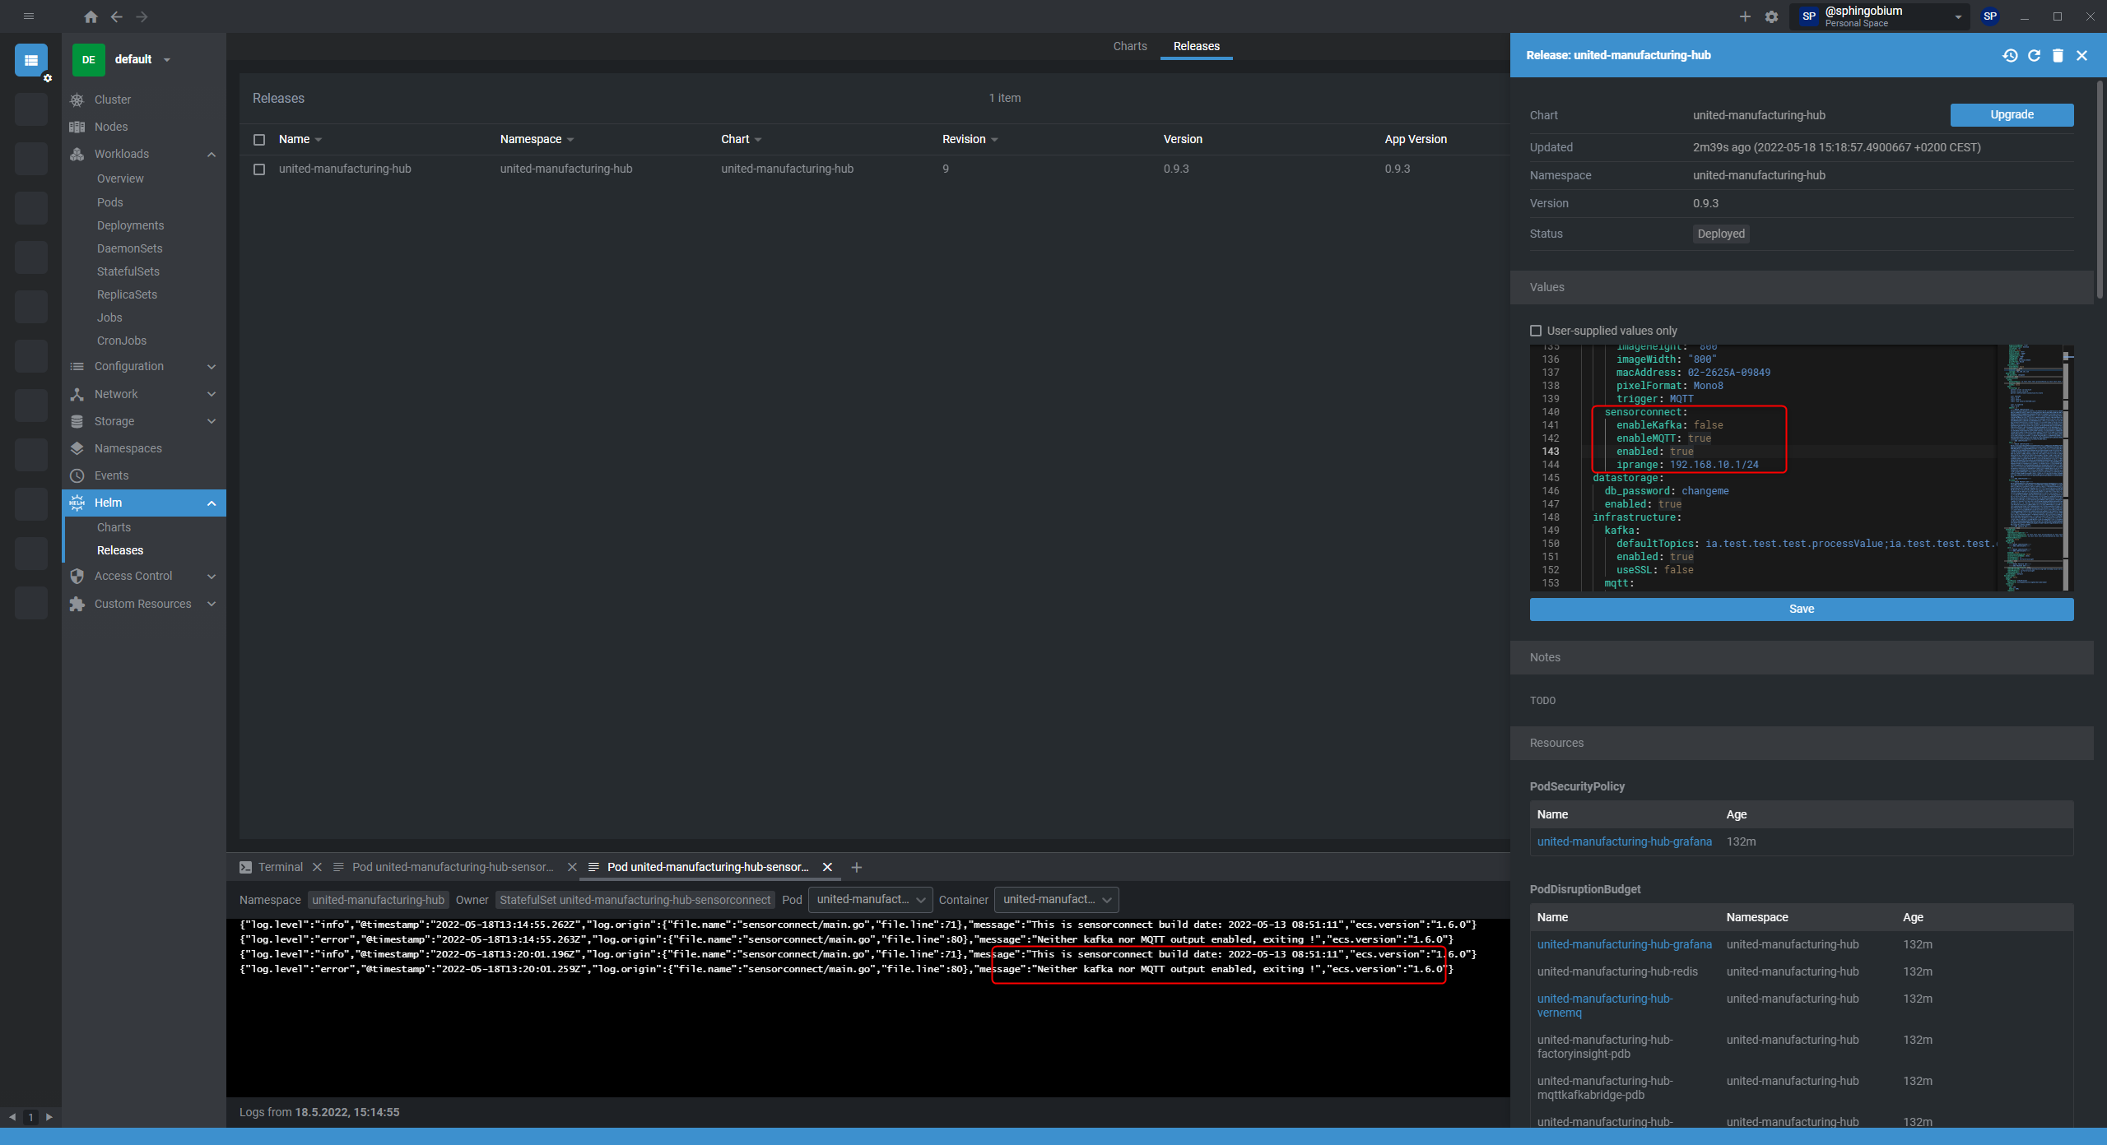2107x1145 pixels.
Task: Click the refresh icon in release panel header
Action: click(2034, 55)
